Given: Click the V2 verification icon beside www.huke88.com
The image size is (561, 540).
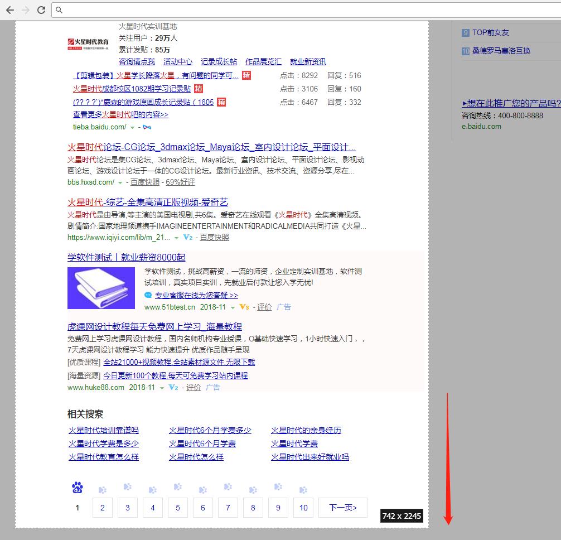Looking at the screenshot, I should click(x=173, y=387).
